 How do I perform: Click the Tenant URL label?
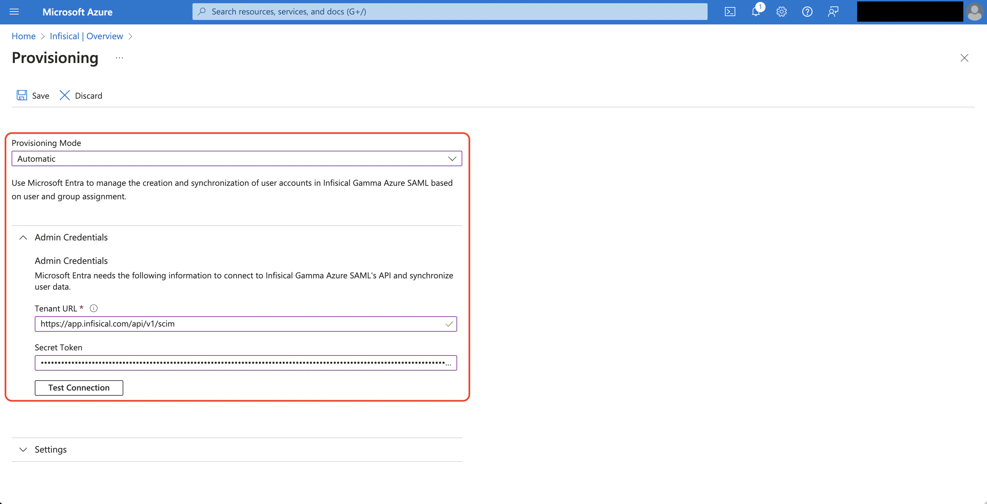56,309
